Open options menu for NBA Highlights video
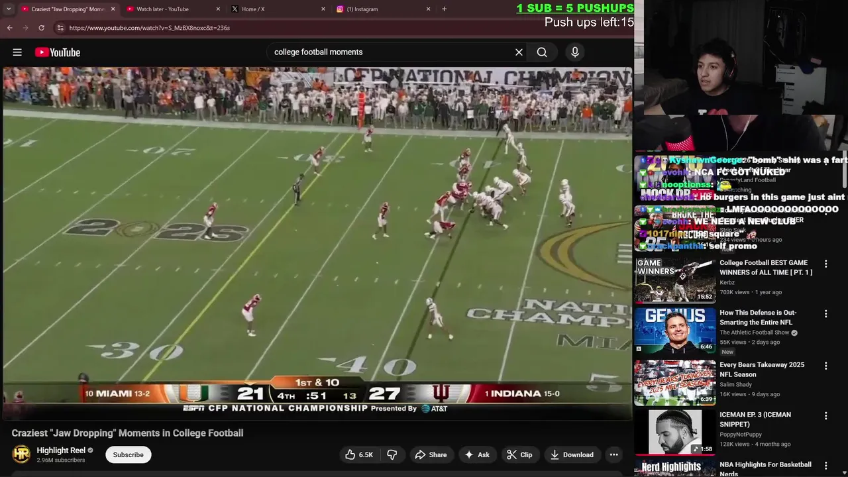The image size is (848, 477). pos(825,466)
